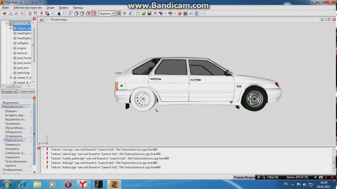Image resolution: width=337 pixels, height=189 pixels.
Task: Expand the Отображение... commands group
Action: click(13, 170)
